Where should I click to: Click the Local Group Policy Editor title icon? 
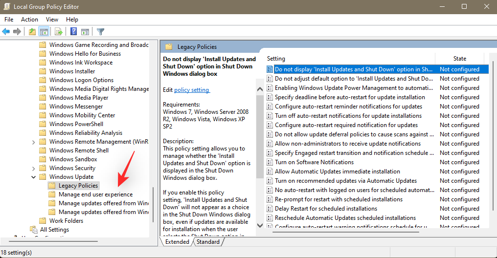[x=7, y=7]
